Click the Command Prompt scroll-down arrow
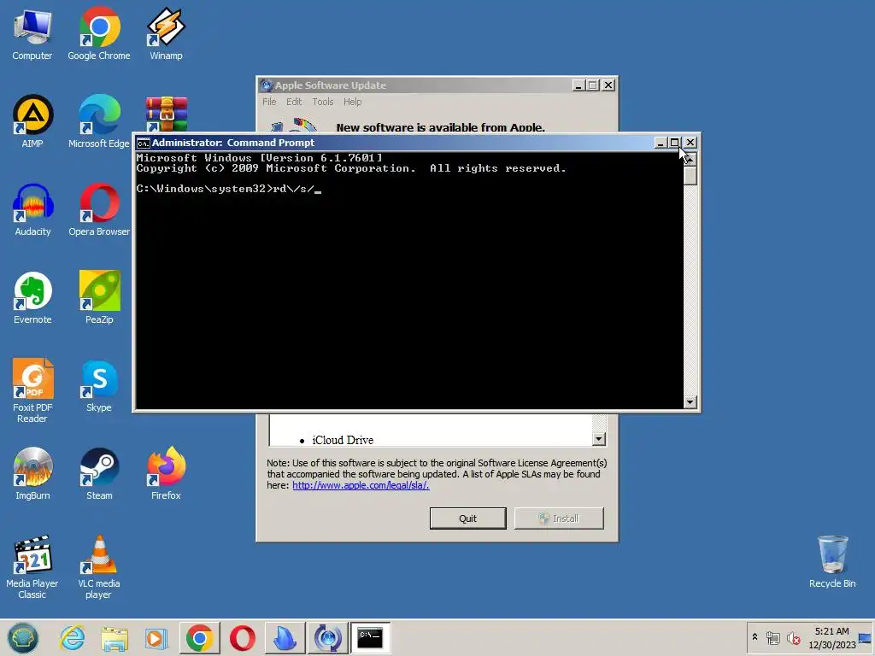The image size is (875, 656). pyautogui.click(x=690, y=401)
